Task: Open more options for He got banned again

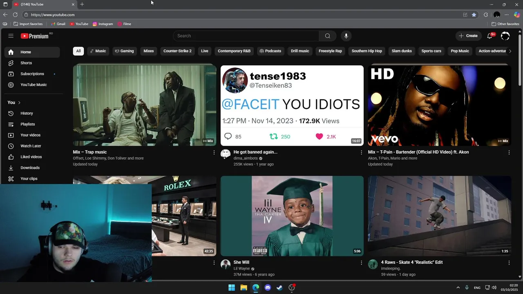Action: 361,152
